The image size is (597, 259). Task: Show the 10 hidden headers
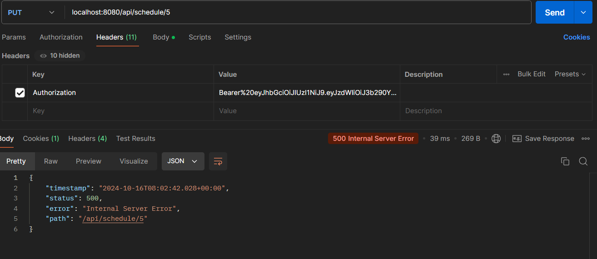click(60, 55)
